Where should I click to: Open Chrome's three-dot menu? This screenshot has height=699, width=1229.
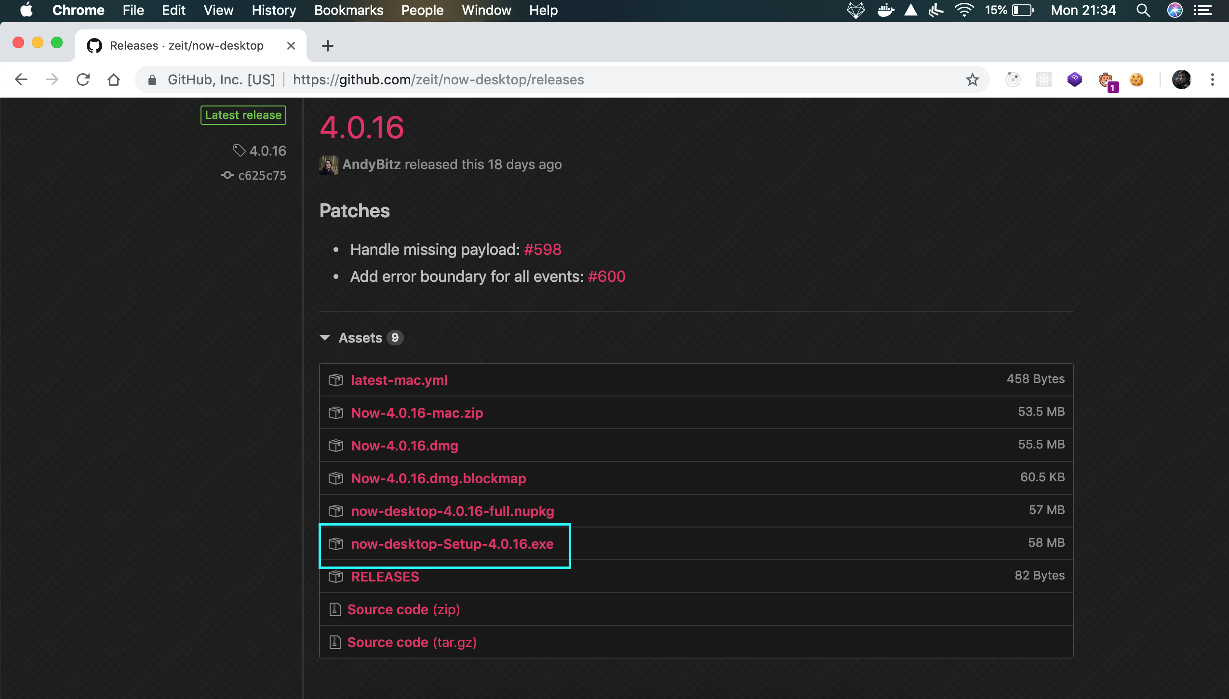click(x=1212, y=79)
